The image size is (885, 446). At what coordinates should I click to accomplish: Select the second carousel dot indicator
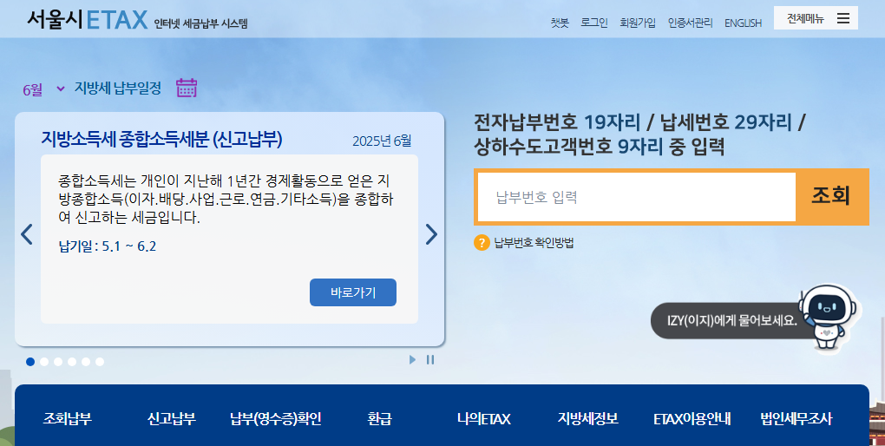(44, 362)
